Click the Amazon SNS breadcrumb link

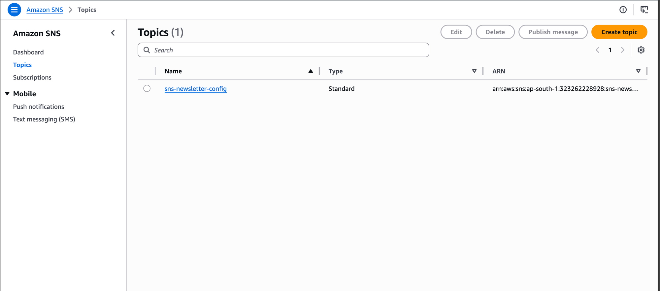(x=45, y=10)
